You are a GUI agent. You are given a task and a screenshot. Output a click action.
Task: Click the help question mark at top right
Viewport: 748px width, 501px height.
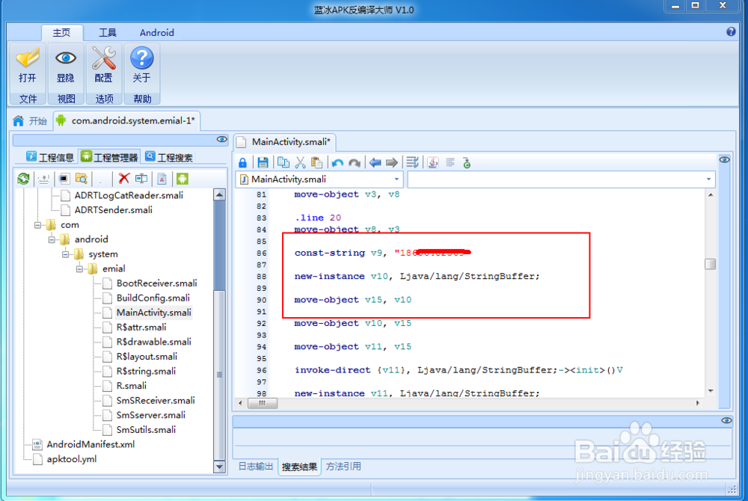tap(730, 31)
